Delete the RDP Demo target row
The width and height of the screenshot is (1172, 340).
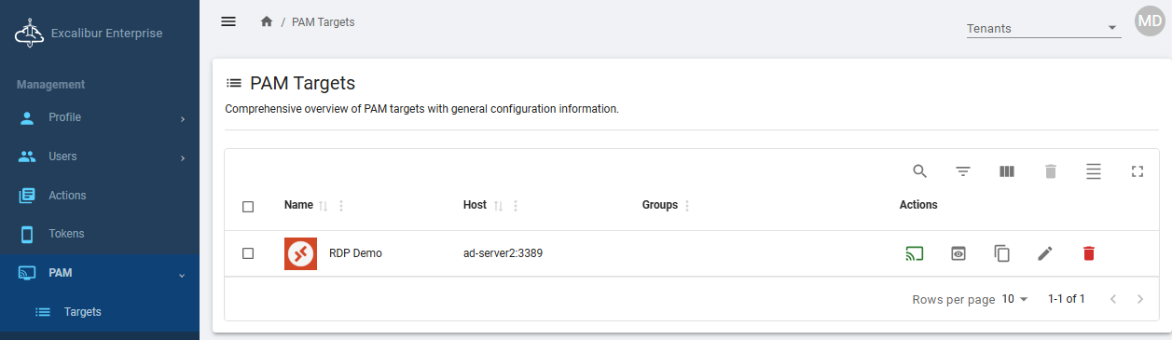point(1088,253)
